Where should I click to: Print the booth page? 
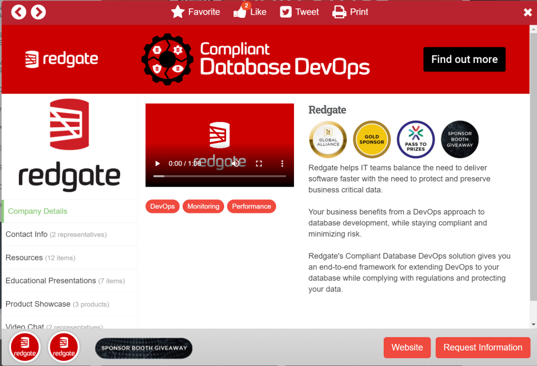pos(350,12)
